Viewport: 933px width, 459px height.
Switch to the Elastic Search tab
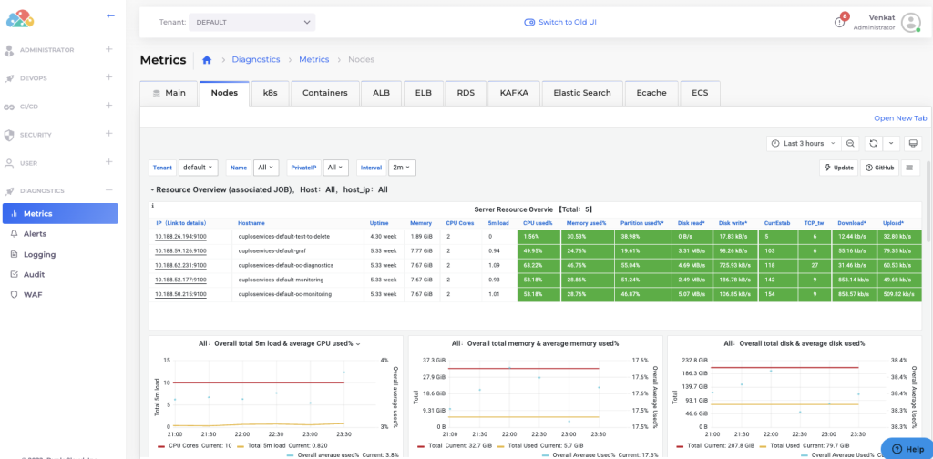click(x=582, y=93)
